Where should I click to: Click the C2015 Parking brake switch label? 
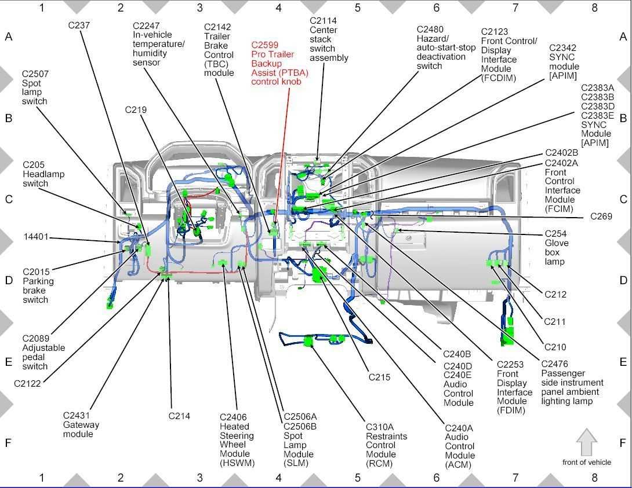coord(38,285)
